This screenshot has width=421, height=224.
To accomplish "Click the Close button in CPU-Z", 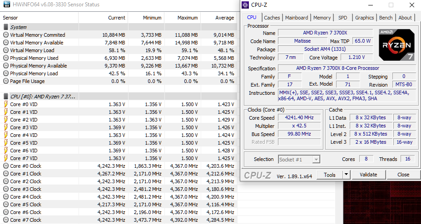I will (x=403, y=175).
